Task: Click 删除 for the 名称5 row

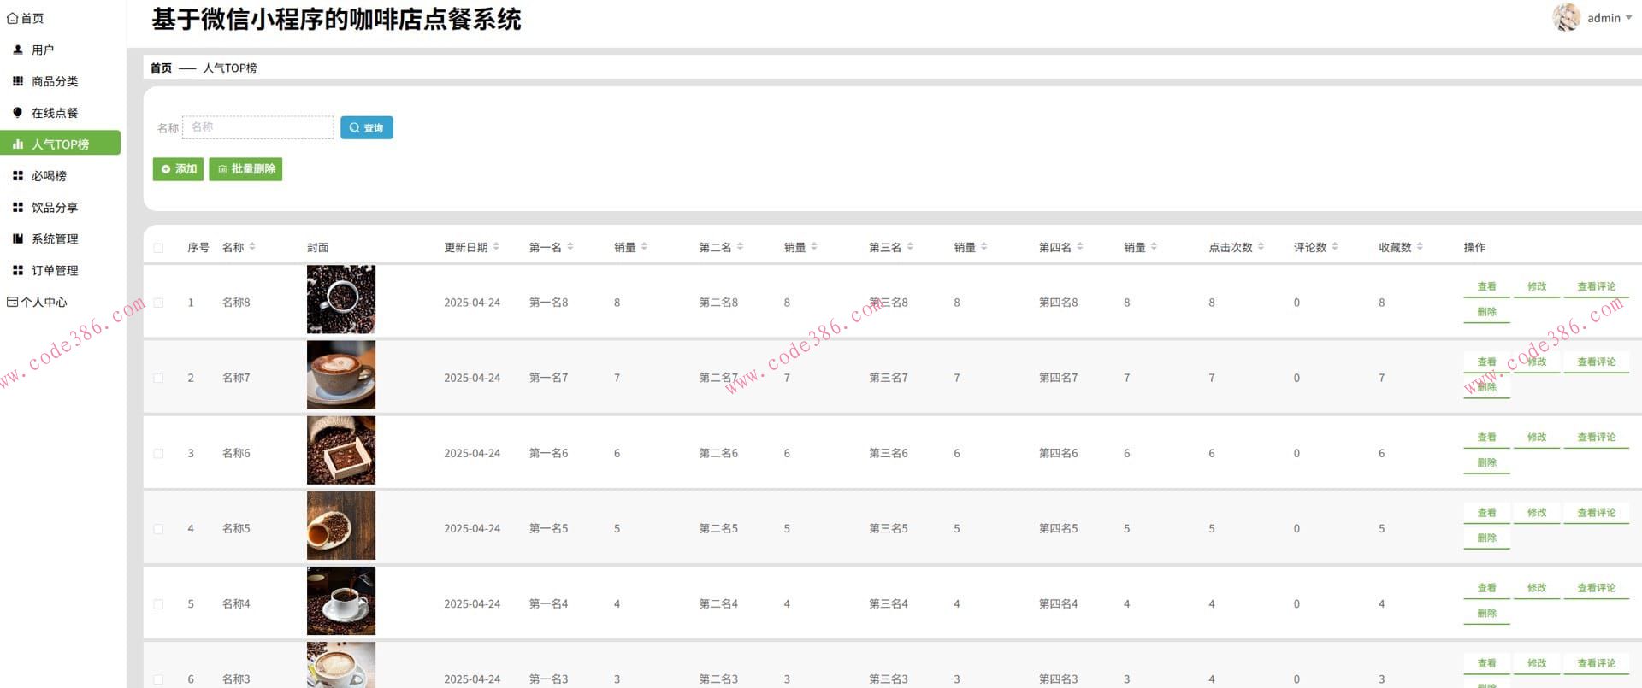Action: click(x=1487, y=538)
